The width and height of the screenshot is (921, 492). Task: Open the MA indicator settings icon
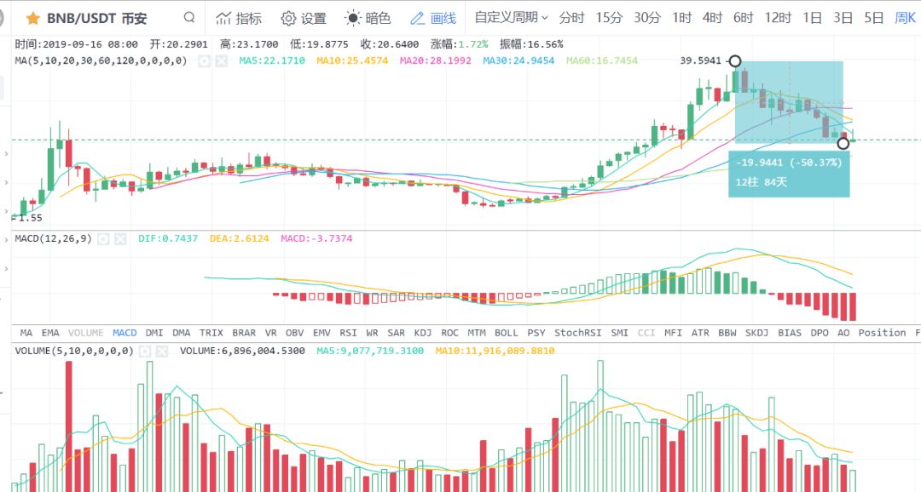[204, 61]
